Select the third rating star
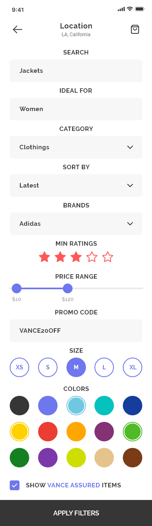The width and height of the screenshot is (152, 526). click(x=76, y=257)
